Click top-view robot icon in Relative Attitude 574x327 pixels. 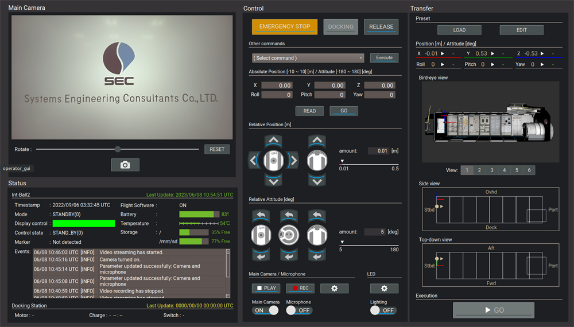point(289,235)
